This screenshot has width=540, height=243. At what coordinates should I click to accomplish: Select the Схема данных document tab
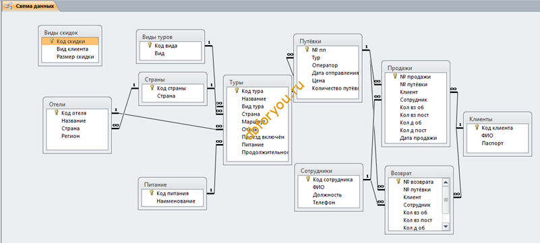(30, 6)
